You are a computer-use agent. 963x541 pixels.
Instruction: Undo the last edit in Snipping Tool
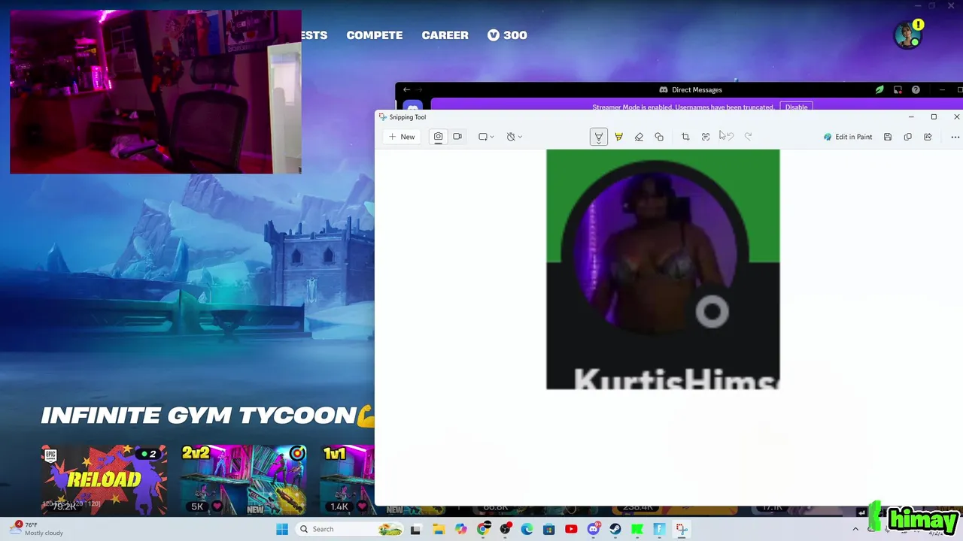coord(728,137)
